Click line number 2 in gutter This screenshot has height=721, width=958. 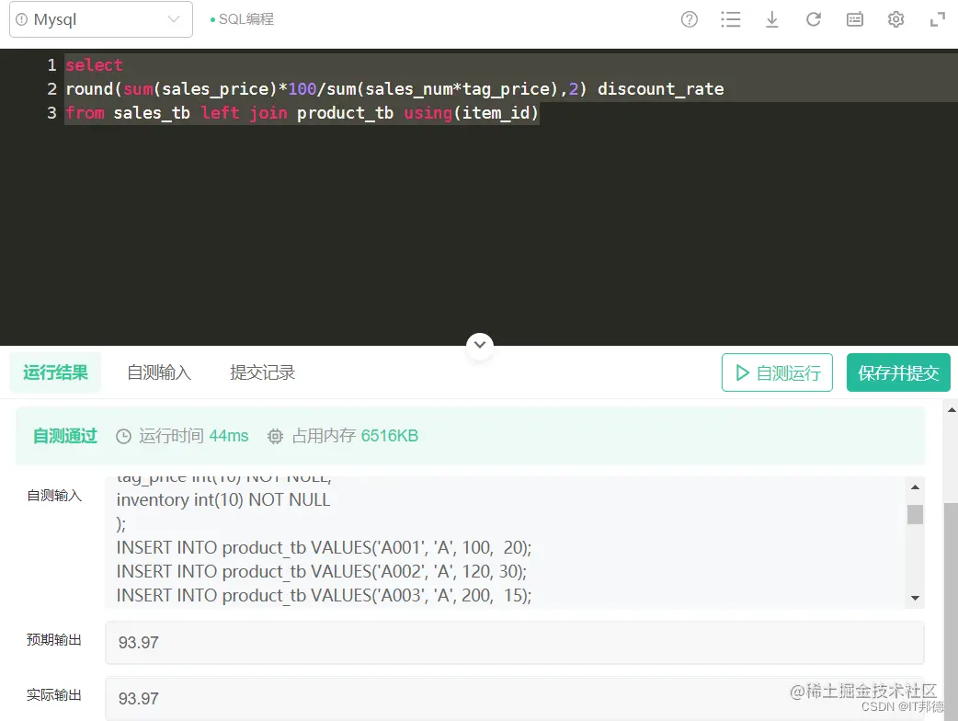tap(51, 89)
